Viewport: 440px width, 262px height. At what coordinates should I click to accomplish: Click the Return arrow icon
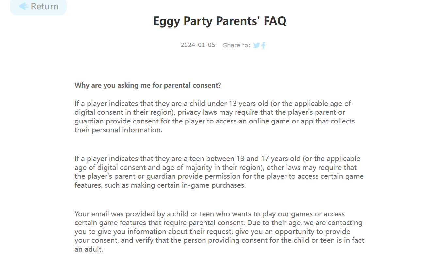(x=23, y=6)
